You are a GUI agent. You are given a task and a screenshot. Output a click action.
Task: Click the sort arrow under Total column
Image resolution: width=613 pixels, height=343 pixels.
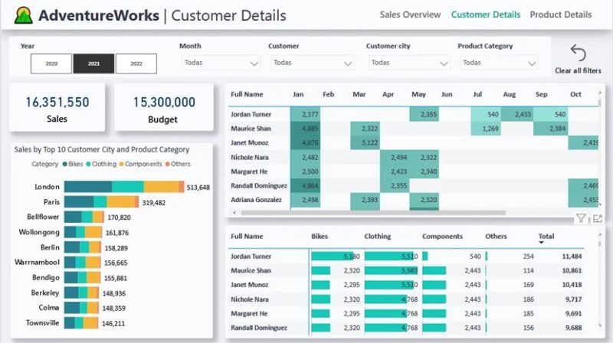(542, 243)
